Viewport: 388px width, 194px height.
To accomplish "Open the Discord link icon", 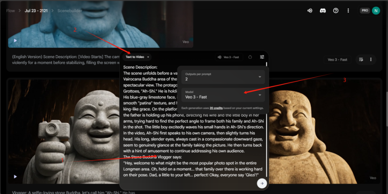I will [x=323, y=11].
